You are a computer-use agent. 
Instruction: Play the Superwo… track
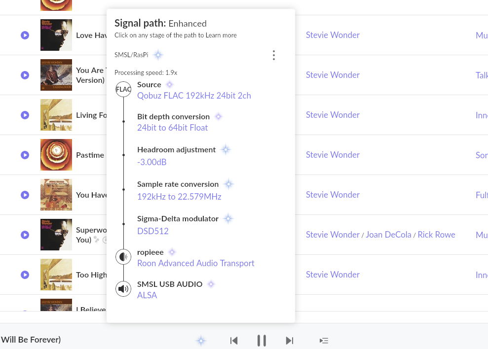tap(25, 235)
